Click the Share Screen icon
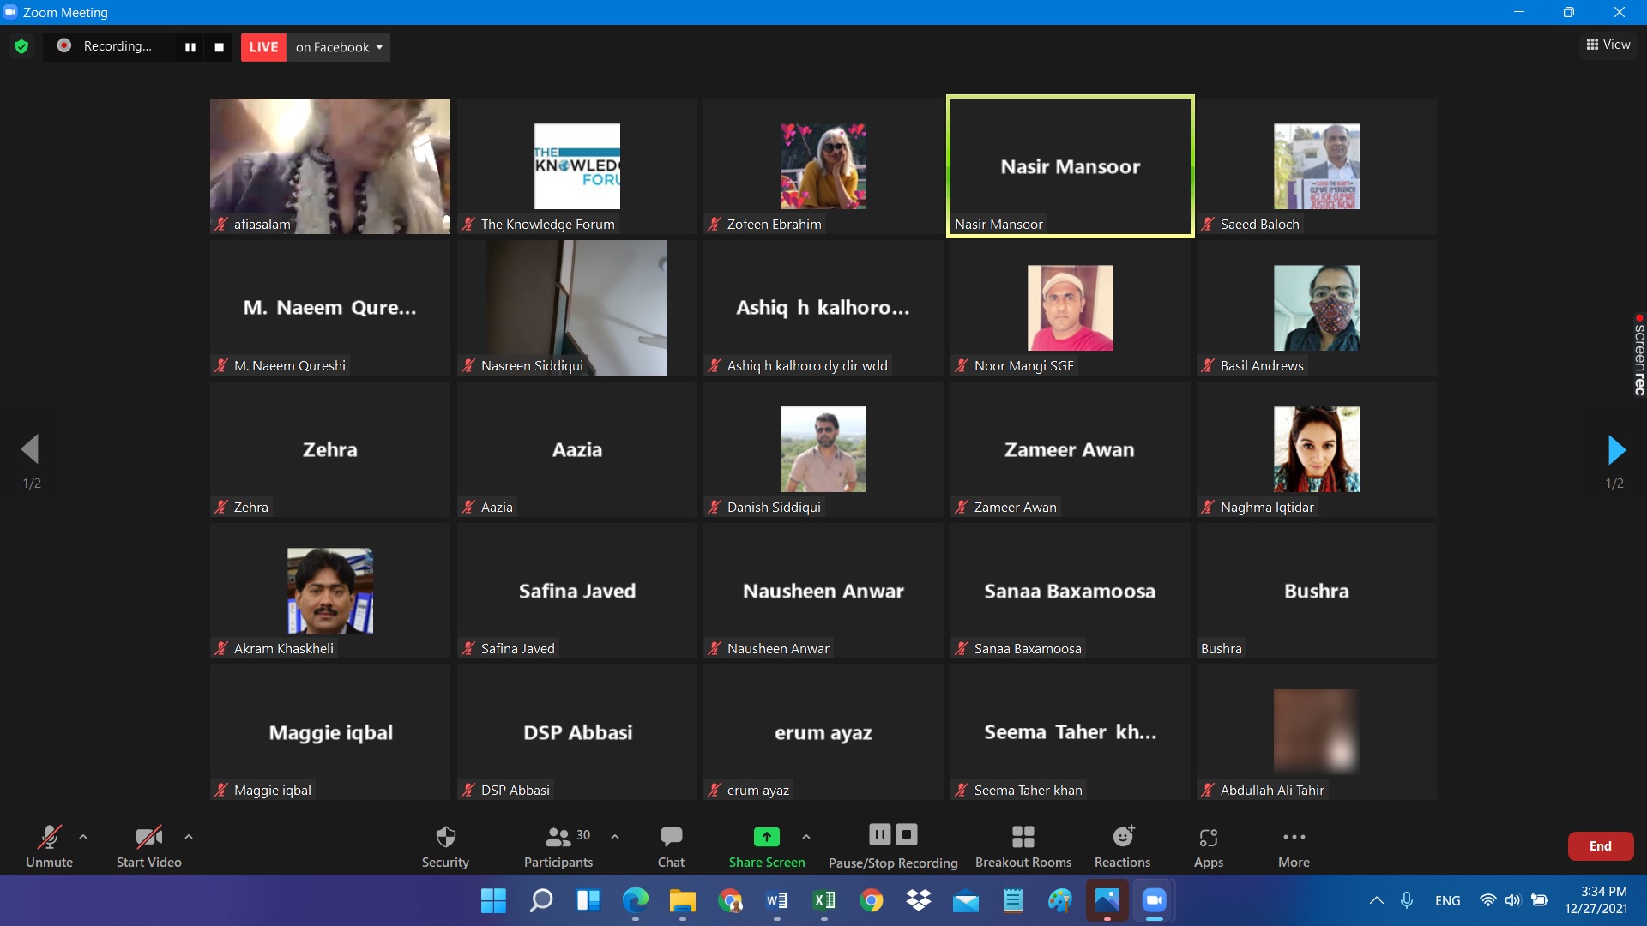Viewport: 1647px width, 926px height. coord(766,837)
